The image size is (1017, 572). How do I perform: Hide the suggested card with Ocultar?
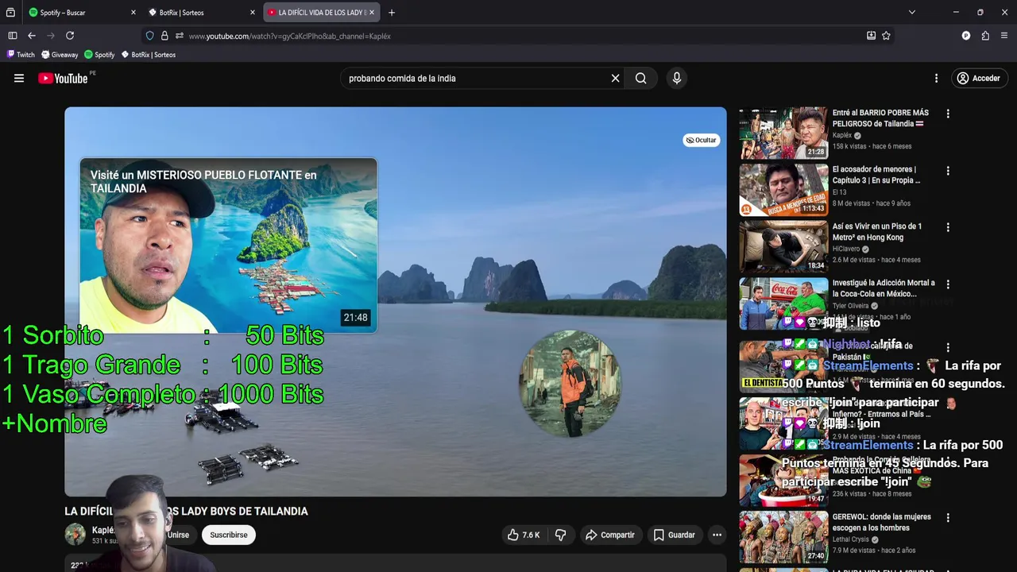(701, 140)
